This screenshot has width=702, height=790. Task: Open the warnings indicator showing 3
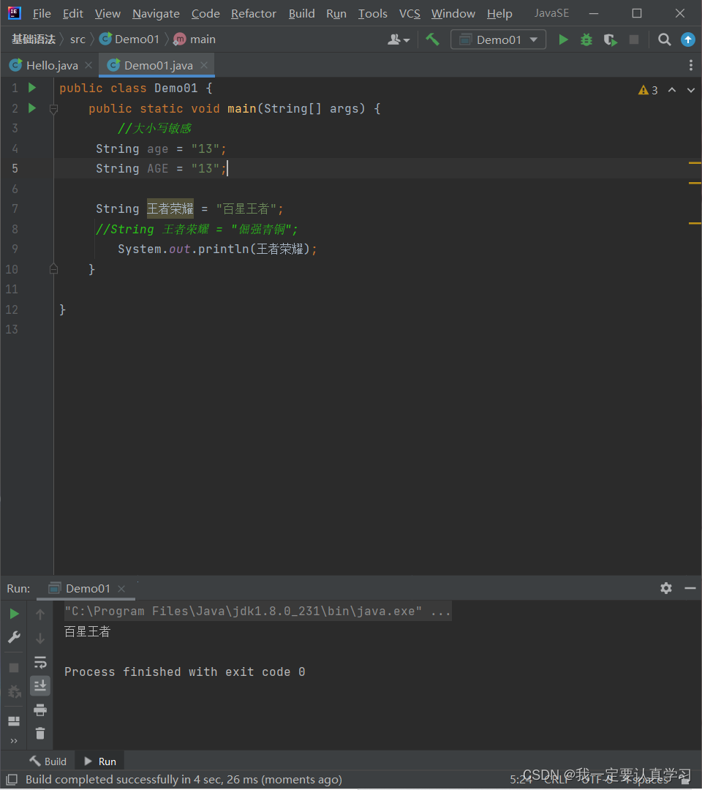coord(648,90)
